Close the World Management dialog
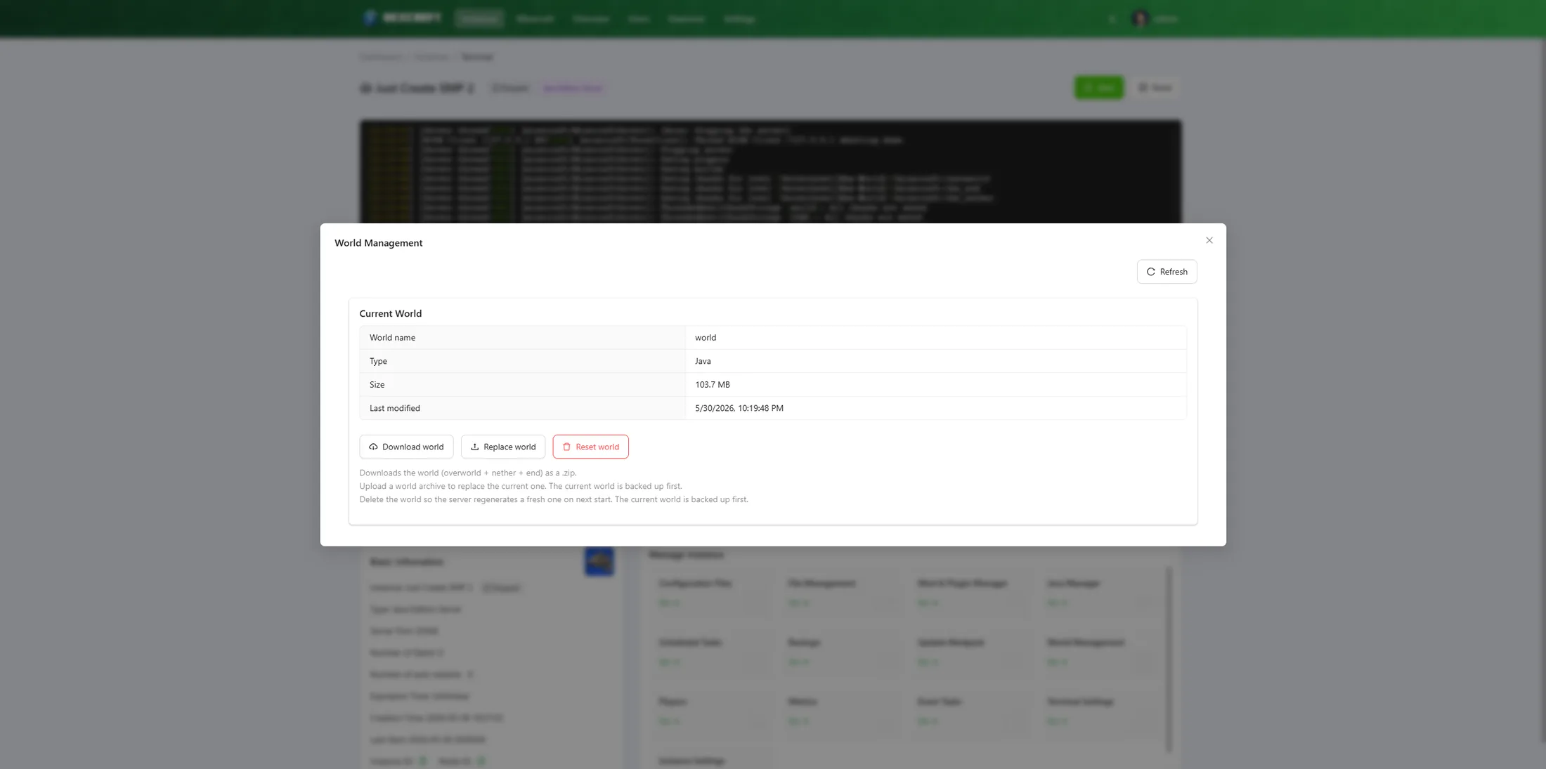 point(1209,240)
